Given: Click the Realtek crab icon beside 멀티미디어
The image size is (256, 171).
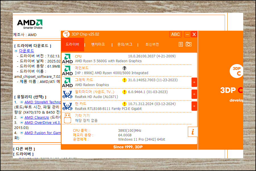Looking at the screenshot, I should [67, 94].
